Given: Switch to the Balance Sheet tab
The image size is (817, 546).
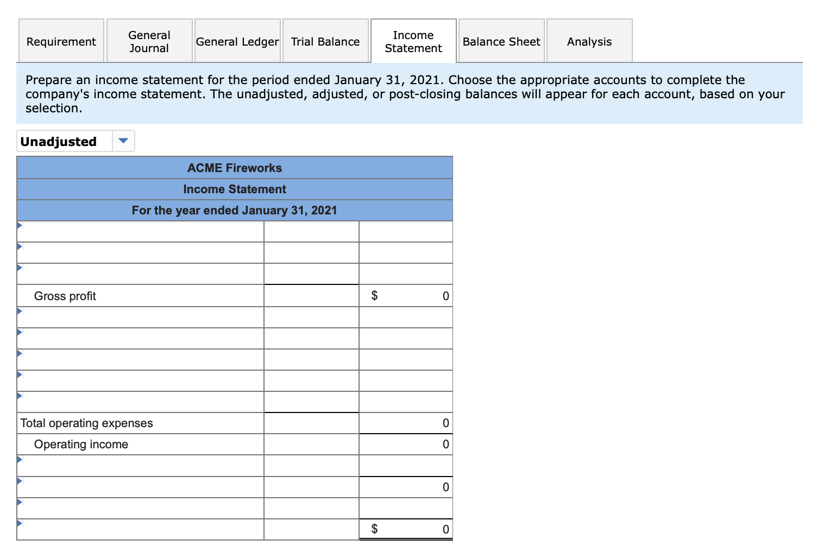Looking at the screenshot, I should tap(501, 41).
